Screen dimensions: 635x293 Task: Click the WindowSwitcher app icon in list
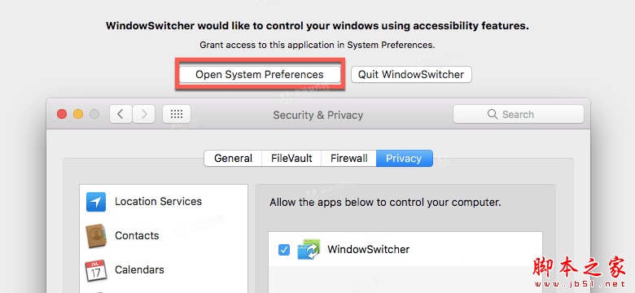click(309, 249)
